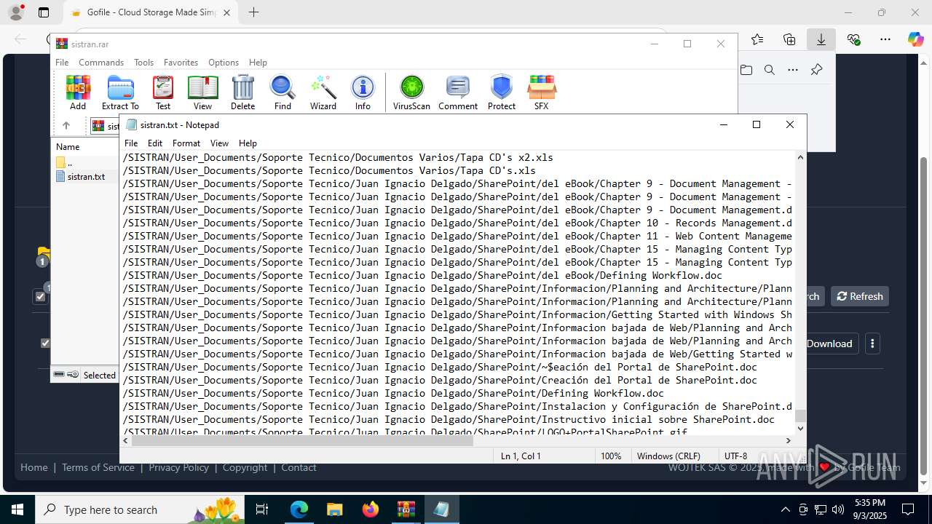Select the parent folder '..' entry
Screen dimensions: 932x524
click(69, 162)
